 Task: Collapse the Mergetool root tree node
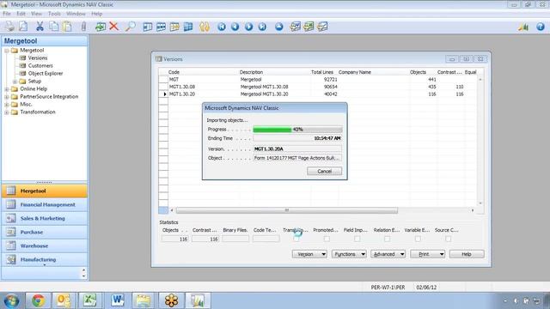pyautogui.click(x=7, y=51)
